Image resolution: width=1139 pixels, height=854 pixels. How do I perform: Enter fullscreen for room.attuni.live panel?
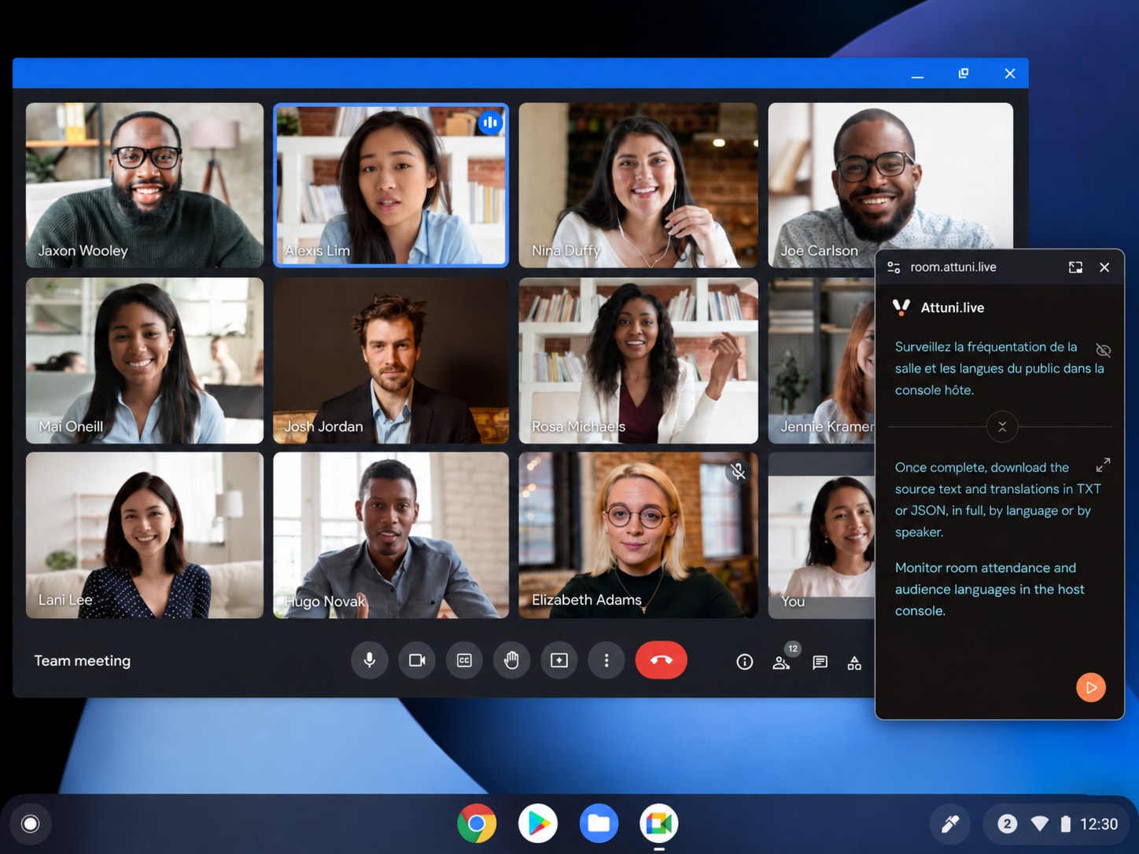1075,267
